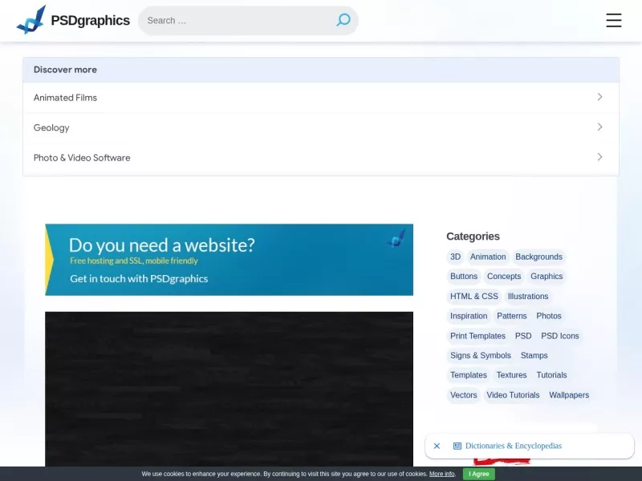The image size is (642, 481).
Task: Select the PSD Icons category tag
Action: pos(559,336)
